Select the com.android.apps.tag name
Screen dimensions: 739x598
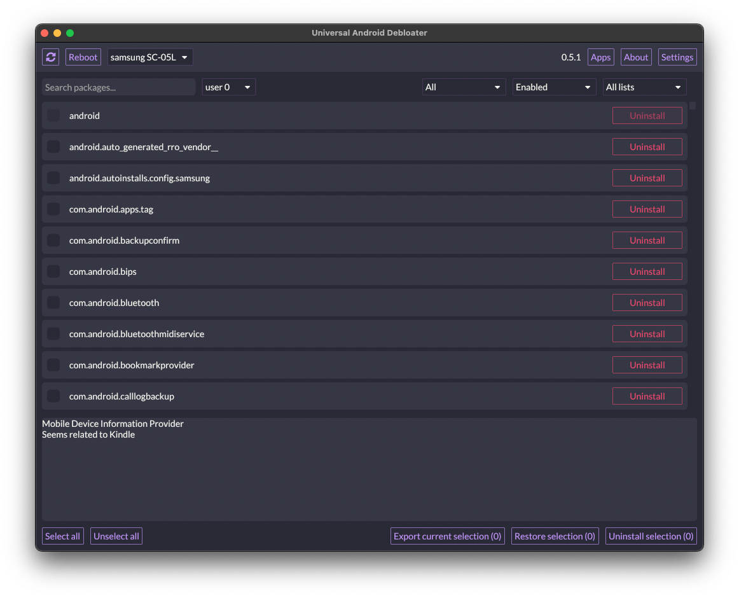tap(111, 209)
